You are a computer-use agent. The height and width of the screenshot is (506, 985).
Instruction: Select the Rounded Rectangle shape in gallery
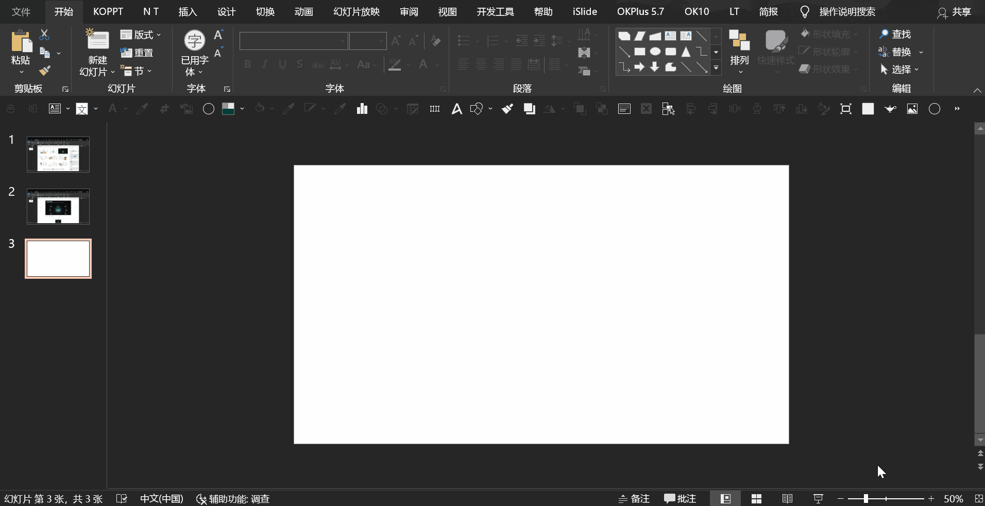pos(670,52)
